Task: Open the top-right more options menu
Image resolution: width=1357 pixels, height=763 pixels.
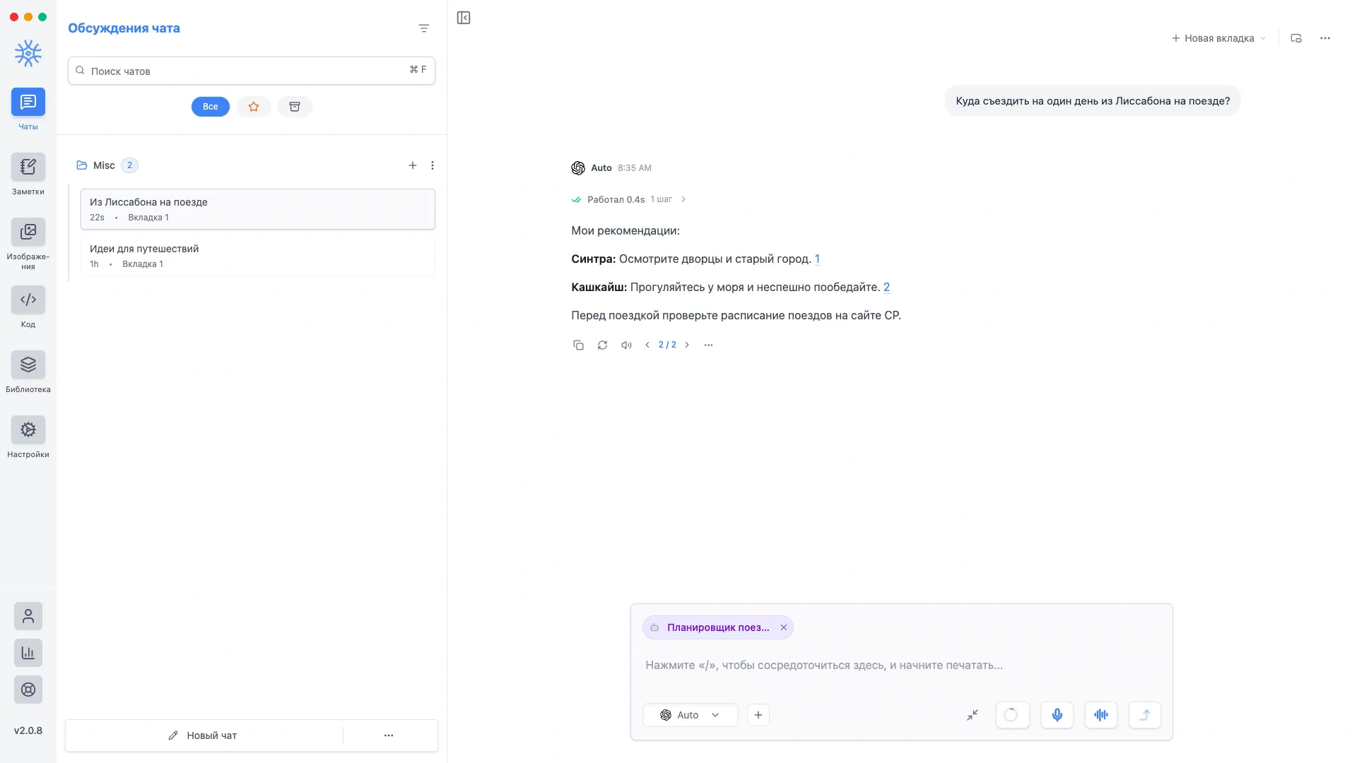Action: click(1325, 38)
